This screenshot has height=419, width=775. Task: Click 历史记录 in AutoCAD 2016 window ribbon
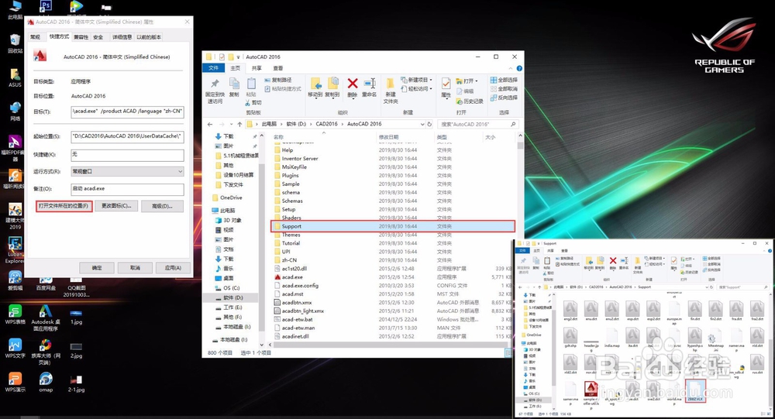point(469,101)
